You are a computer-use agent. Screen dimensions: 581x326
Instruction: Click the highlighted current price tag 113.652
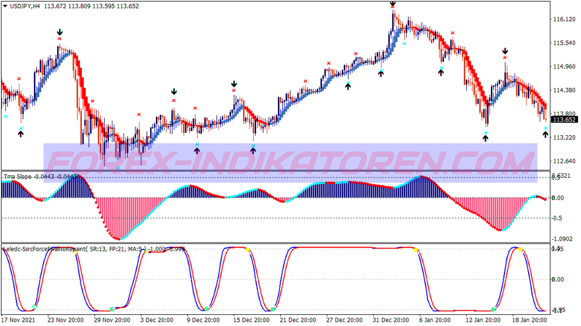point(565,119)
